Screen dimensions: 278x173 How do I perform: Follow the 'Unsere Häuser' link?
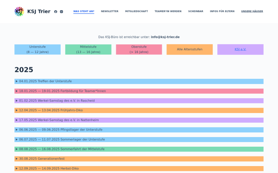252,11
